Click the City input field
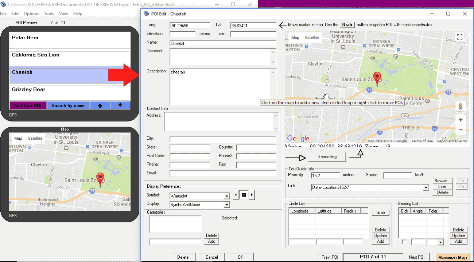Image resolution: width=474 pixels, height=262 pixels. click(223, 139)
